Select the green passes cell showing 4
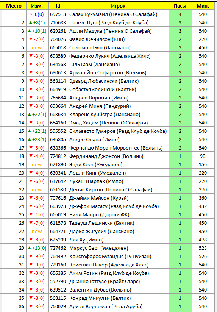The height and width of the screenshot is (312, 217). [x=180, y=14]
